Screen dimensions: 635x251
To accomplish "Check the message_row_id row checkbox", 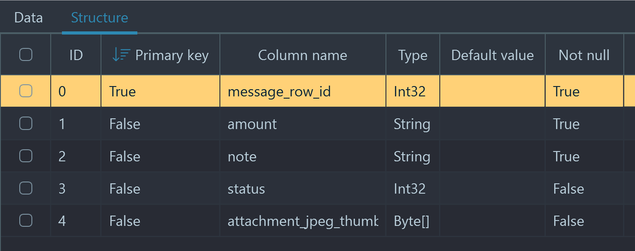I will pos(26,91).
